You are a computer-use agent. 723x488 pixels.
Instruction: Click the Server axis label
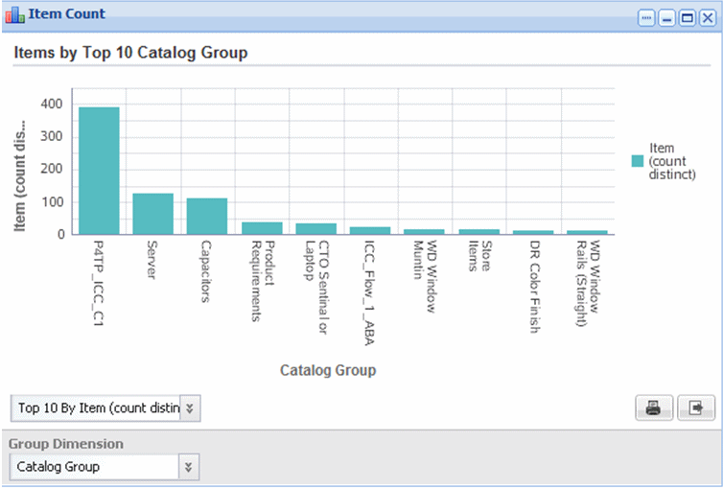[x=152, y=260]
